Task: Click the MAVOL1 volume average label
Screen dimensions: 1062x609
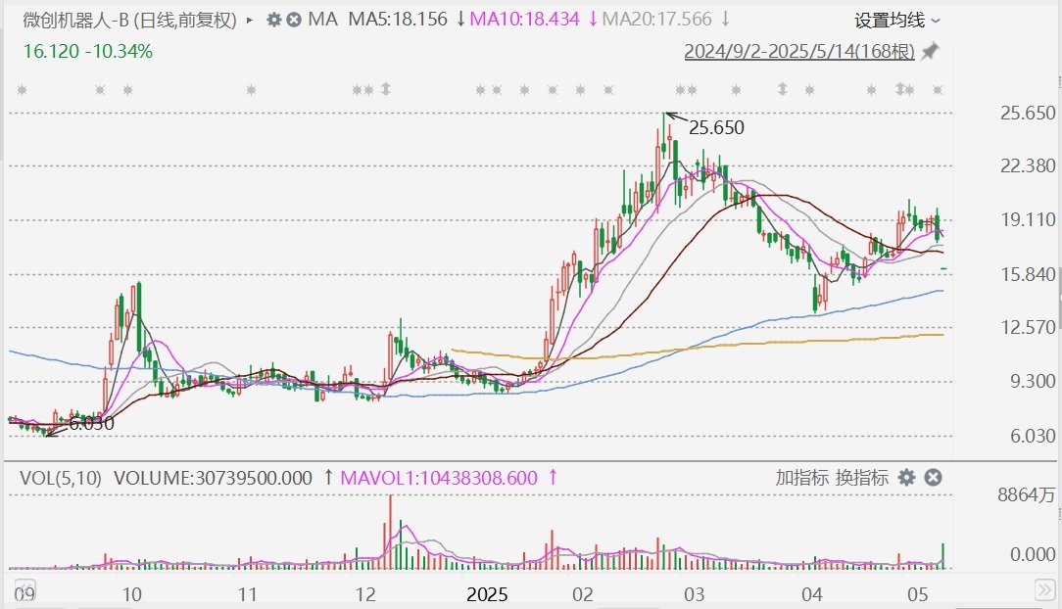Action: pos(439,479)
